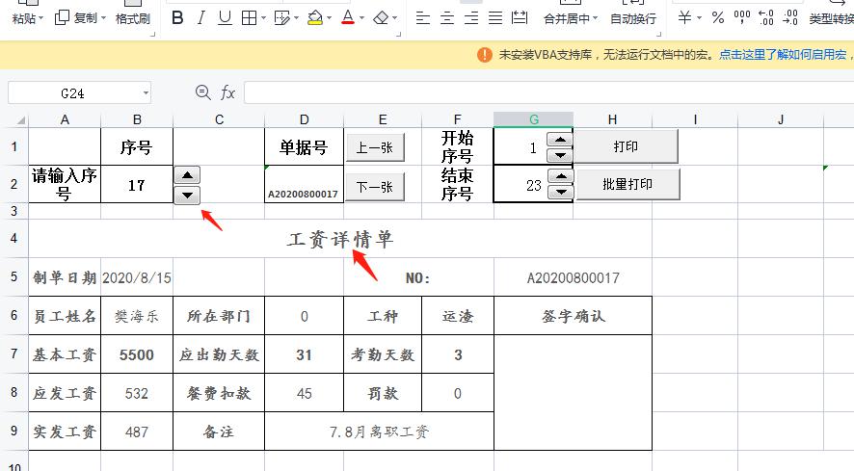Align text right
The width and height of the screenshot is (854, 471).
[471, 18]
